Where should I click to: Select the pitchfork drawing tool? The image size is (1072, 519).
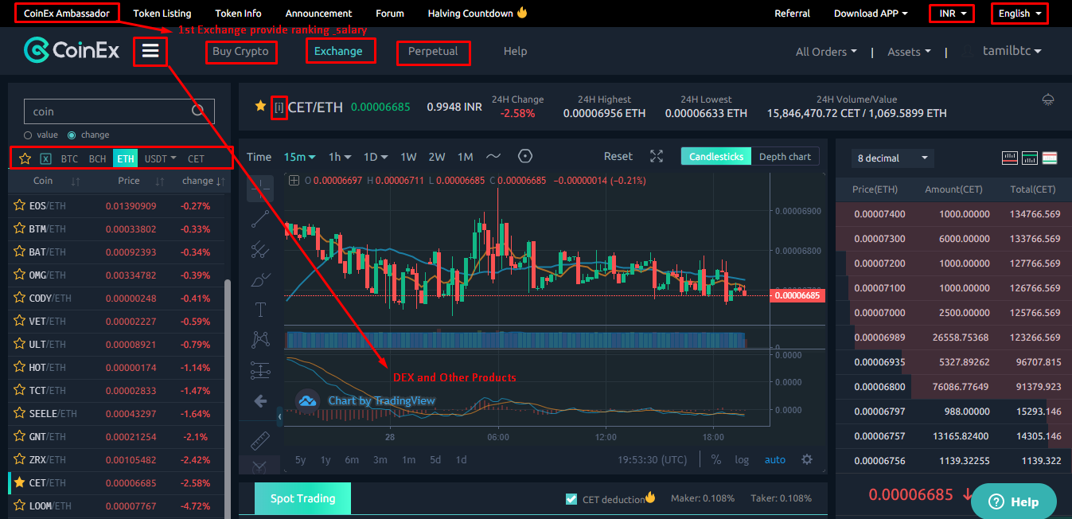pos(260,249)
